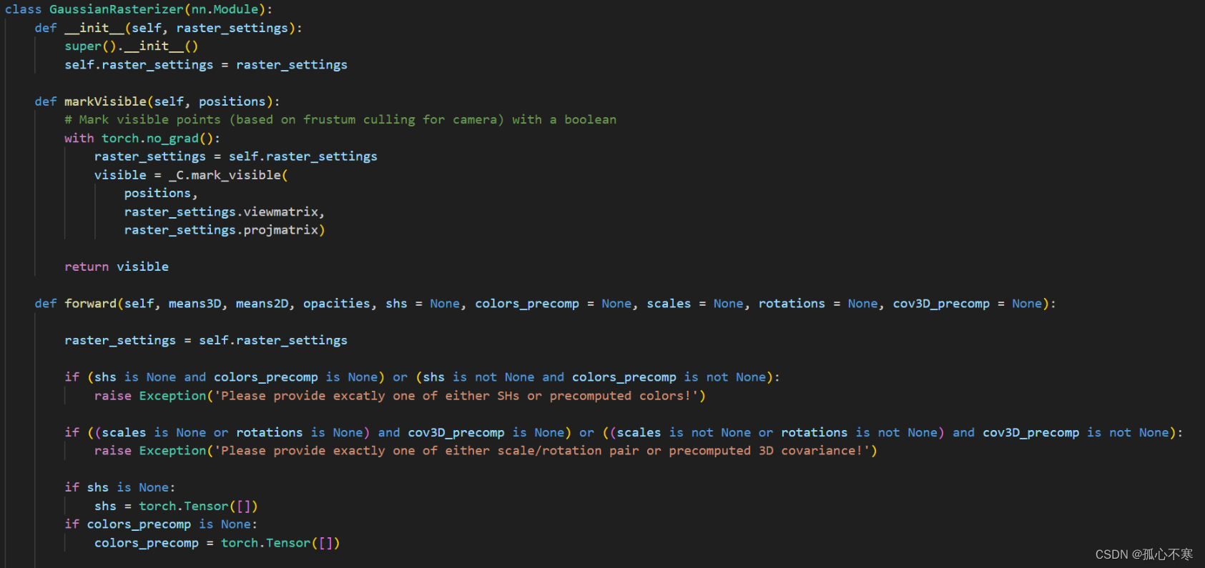Click the super().__init__() call

pos(131,46)
